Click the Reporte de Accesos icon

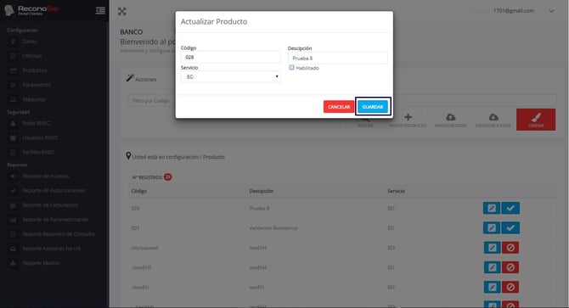[13, 176]
